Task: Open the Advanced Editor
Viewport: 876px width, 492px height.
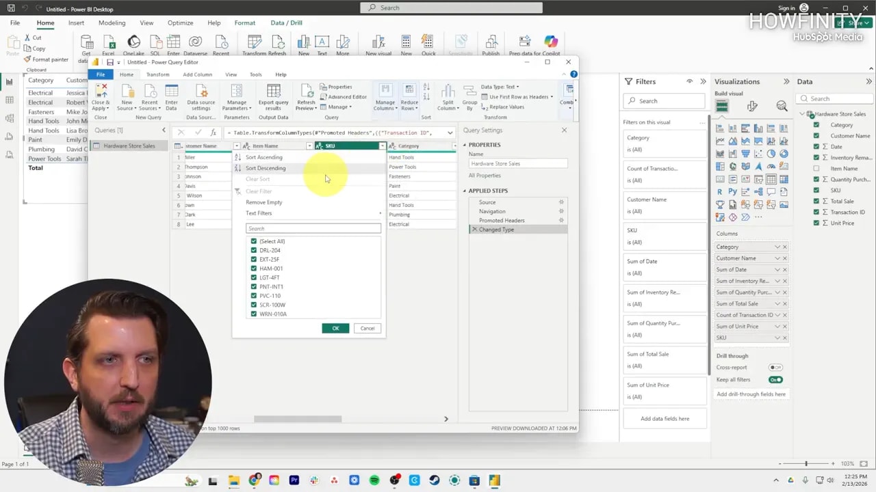Action: pyautogui.click(x=343, y=97)
